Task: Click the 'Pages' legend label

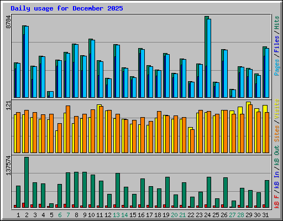Action: [x=277, y=67]
